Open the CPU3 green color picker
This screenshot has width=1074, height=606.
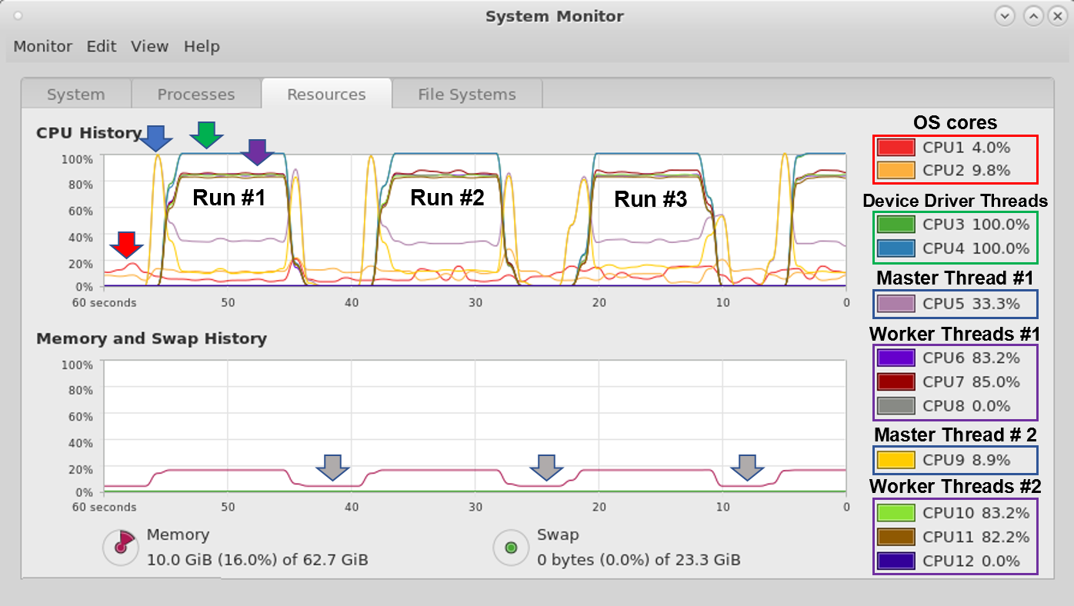pos(896,225)
